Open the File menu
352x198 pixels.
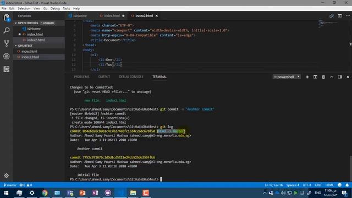click(4, 9)
